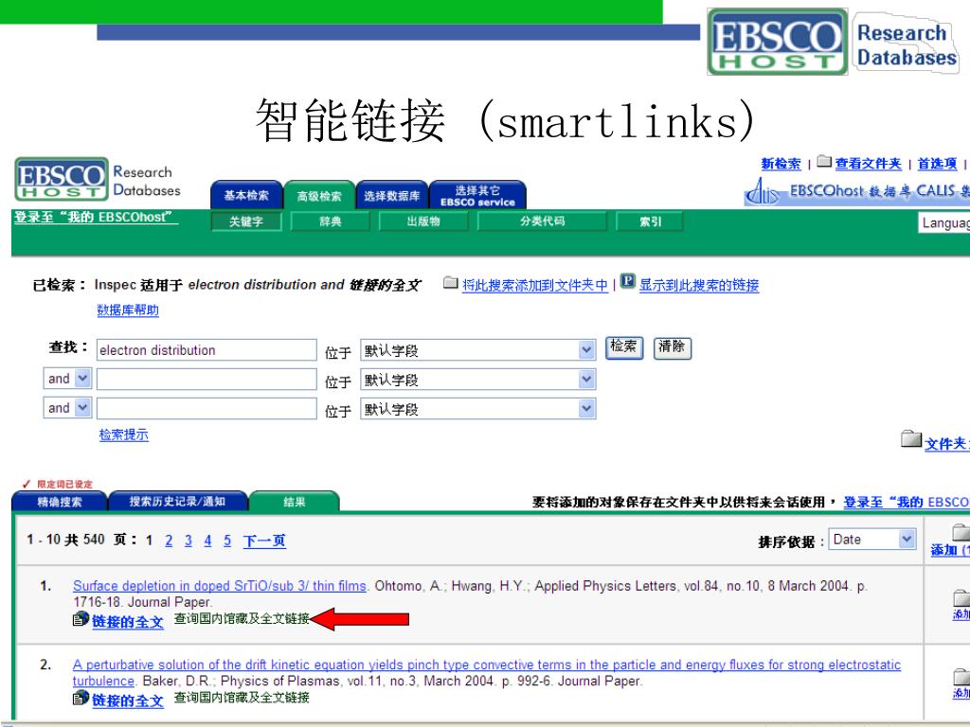Click the add-all folder icon above 添加
970x727 pixels.
pos(961,532)
